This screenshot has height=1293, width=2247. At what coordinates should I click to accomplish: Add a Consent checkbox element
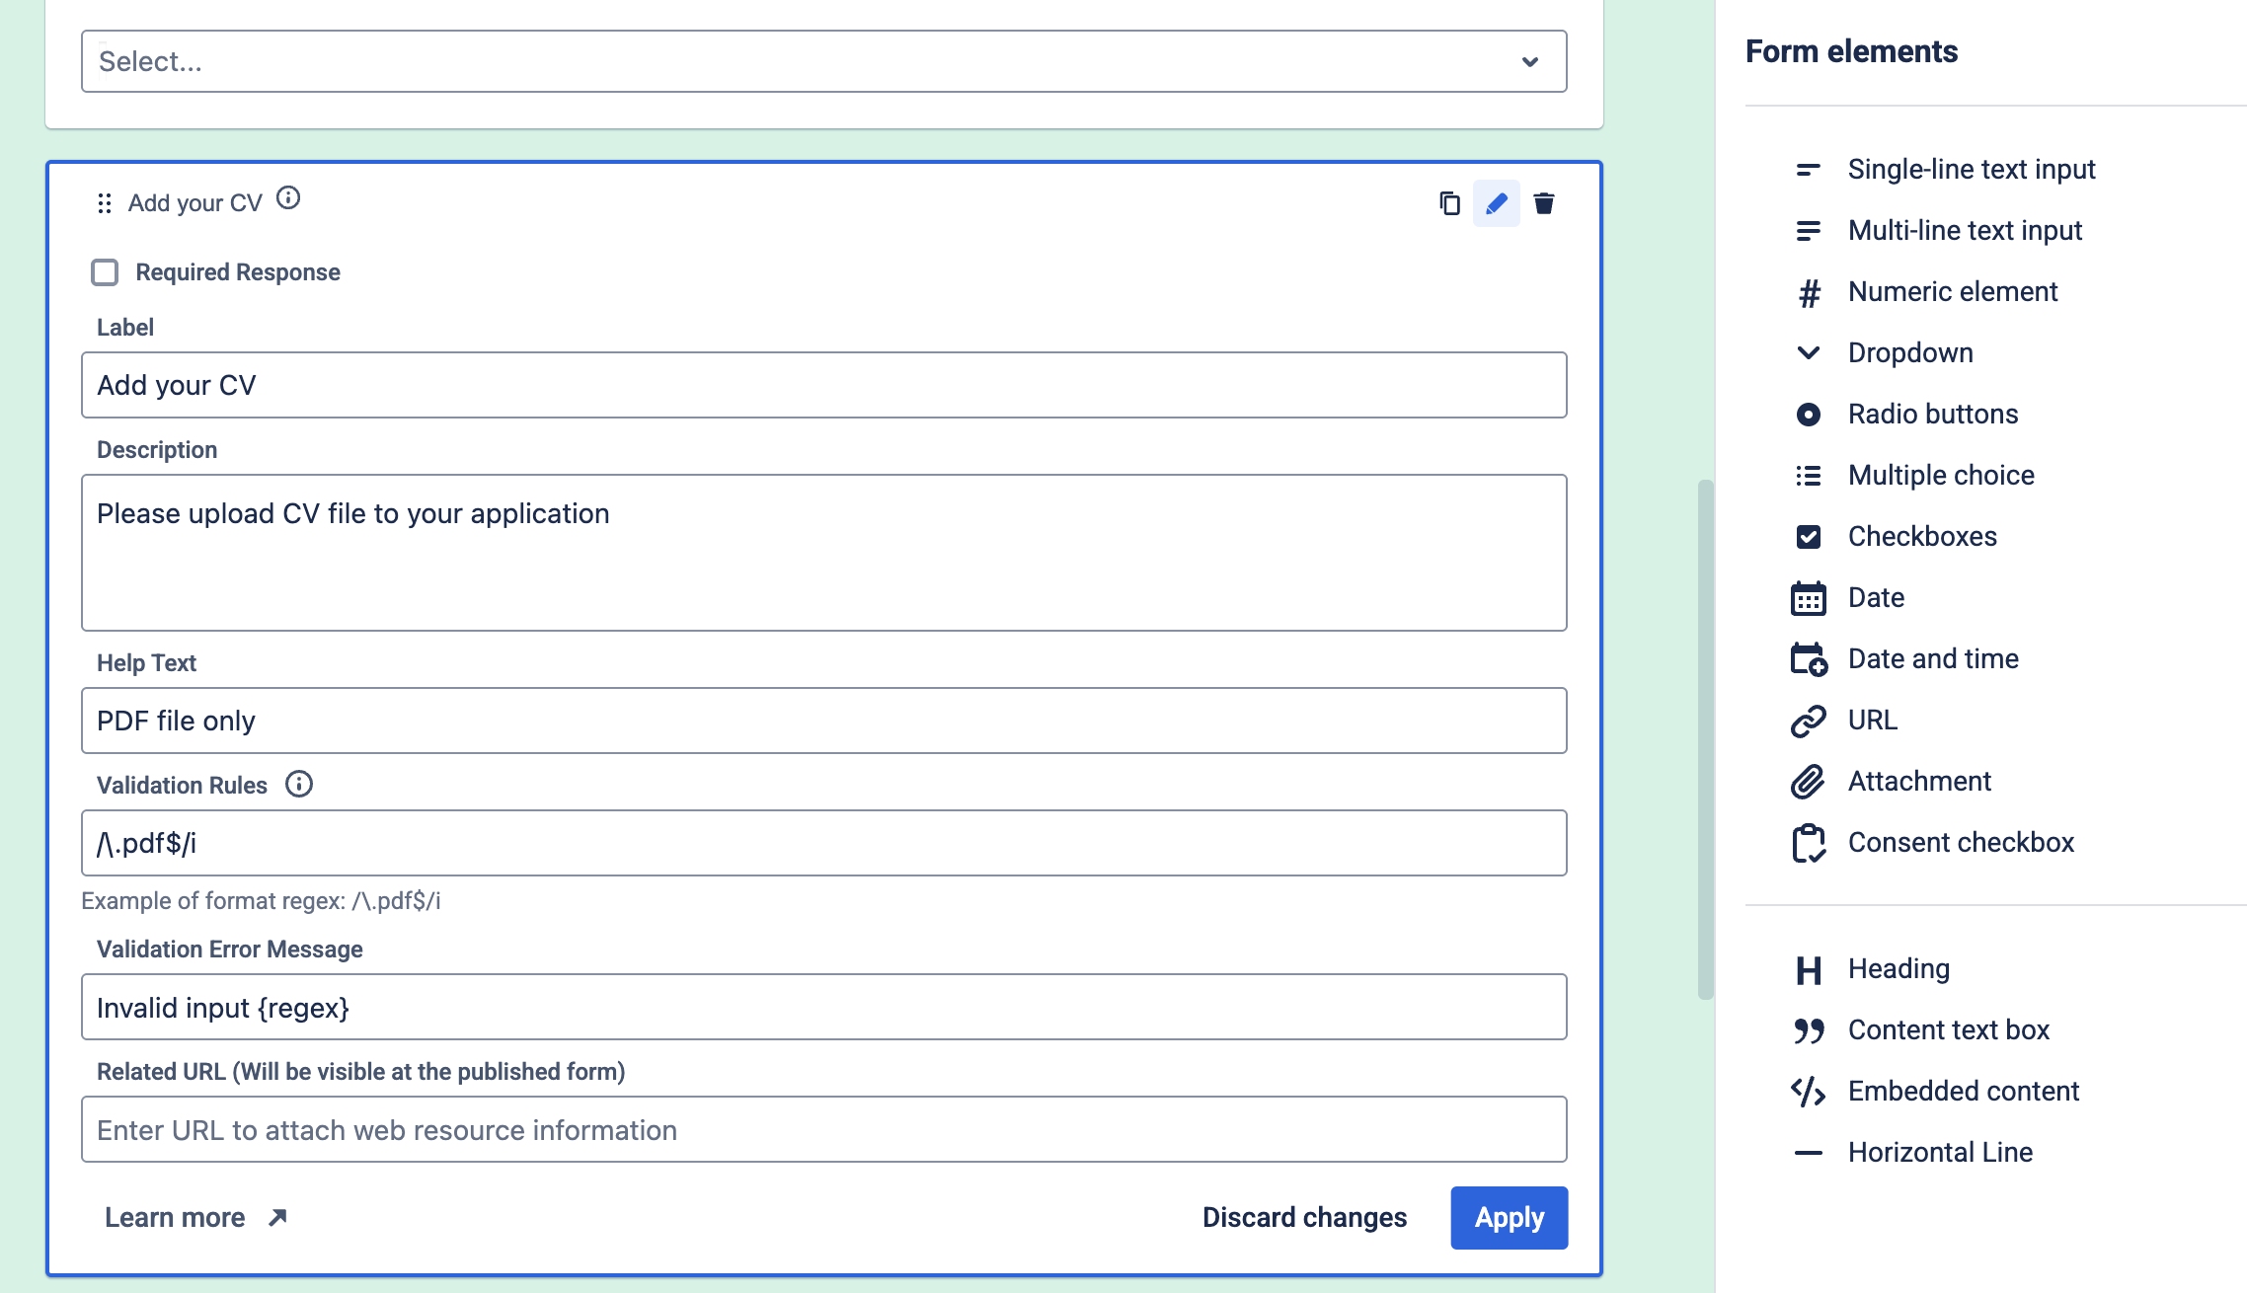pos(1961,842)
